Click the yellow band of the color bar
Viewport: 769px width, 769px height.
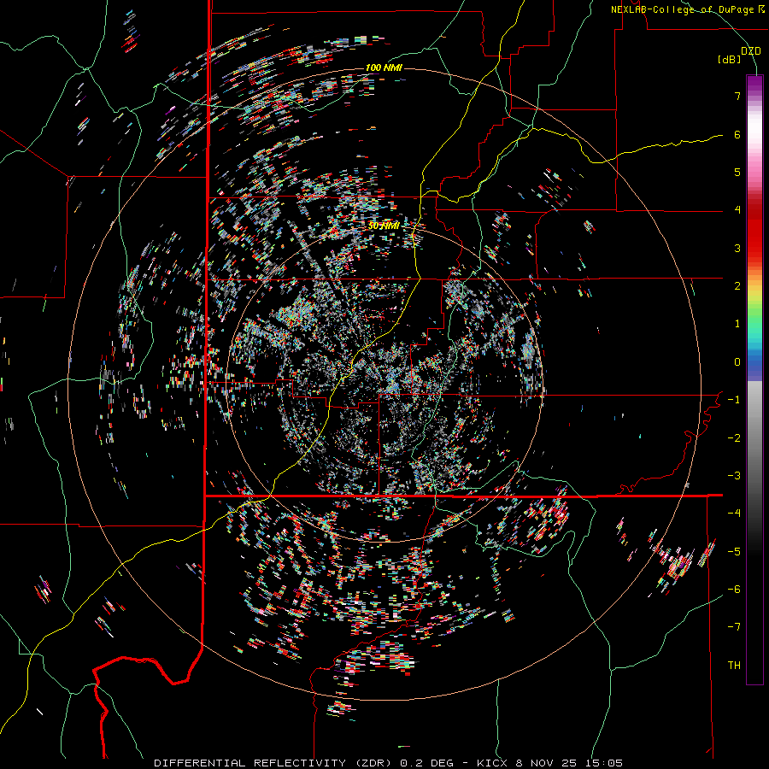tap(754, 294)
